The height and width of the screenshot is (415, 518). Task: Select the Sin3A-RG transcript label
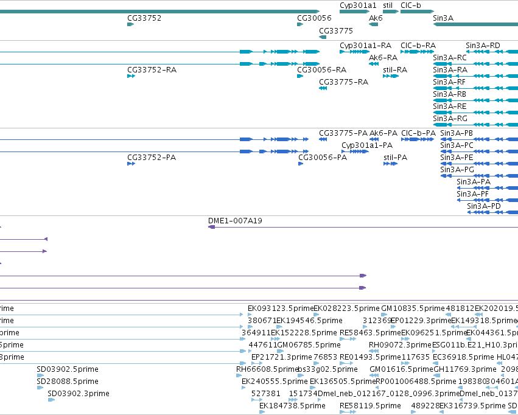tap(450, 119)
